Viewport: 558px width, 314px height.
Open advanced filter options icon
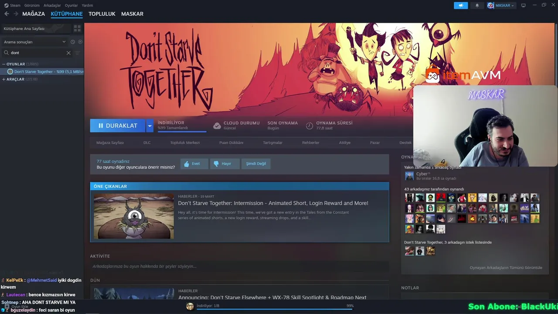coord(78,53)
